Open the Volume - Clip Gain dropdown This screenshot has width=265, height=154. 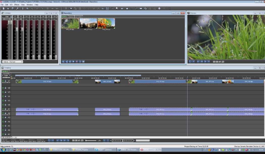click(12, 62)
